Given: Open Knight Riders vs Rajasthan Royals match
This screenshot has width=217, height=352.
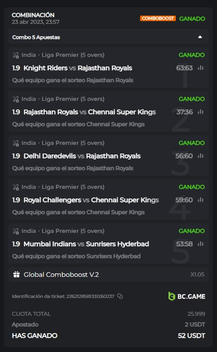Looking at the screenshot, I should 78,68.
